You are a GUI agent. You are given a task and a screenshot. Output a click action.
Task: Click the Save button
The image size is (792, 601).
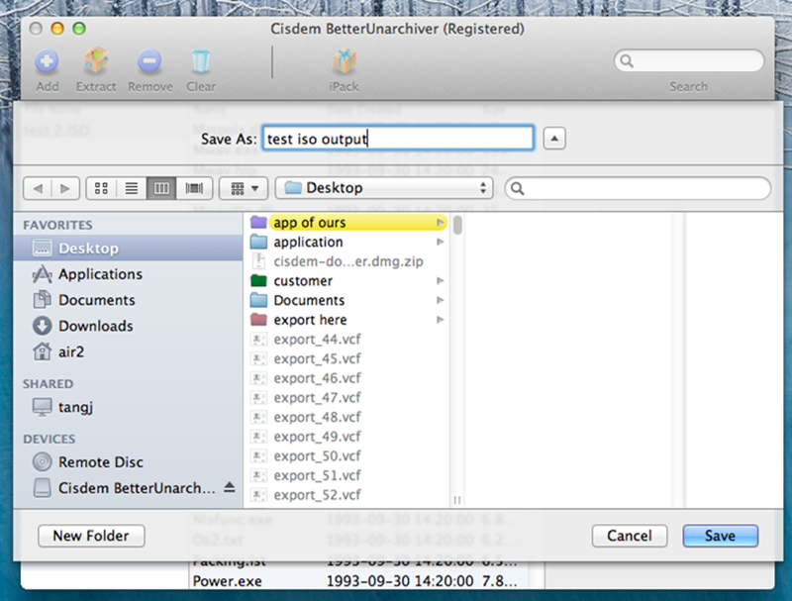(721, 536)
